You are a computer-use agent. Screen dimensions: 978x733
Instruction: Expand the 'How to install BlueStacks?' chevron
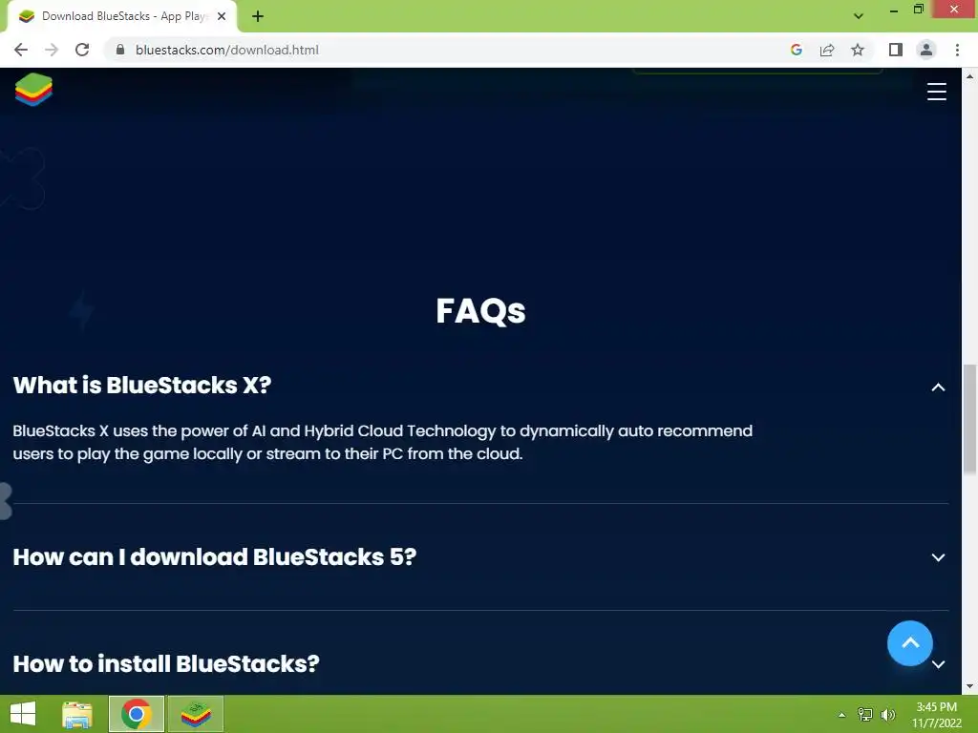click(x=938, y=664)
